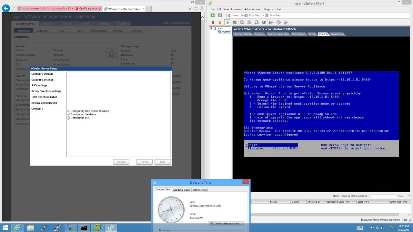The width and height of the screenshot is (413, 232).
Task: Click the Connect floppy device toolbar icon
Action: coord(271,23)
